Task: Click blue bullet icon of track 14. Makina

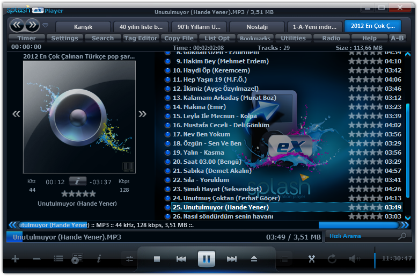Action: pos(167,107)
